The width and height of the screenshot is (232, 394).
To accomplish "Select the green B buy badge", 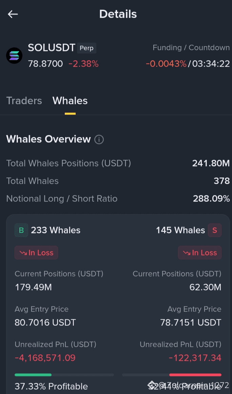I will coord(21,230).
